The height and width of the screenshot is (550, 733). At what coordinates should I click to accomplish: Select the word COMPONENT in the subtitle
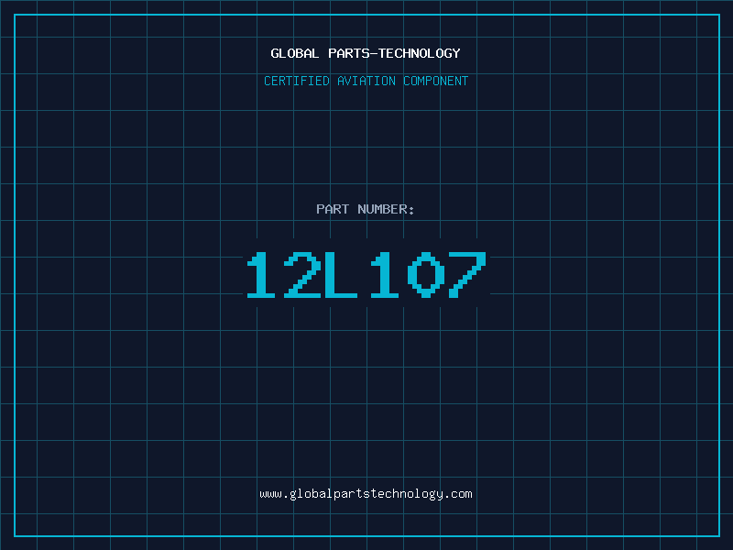(436, 81)
